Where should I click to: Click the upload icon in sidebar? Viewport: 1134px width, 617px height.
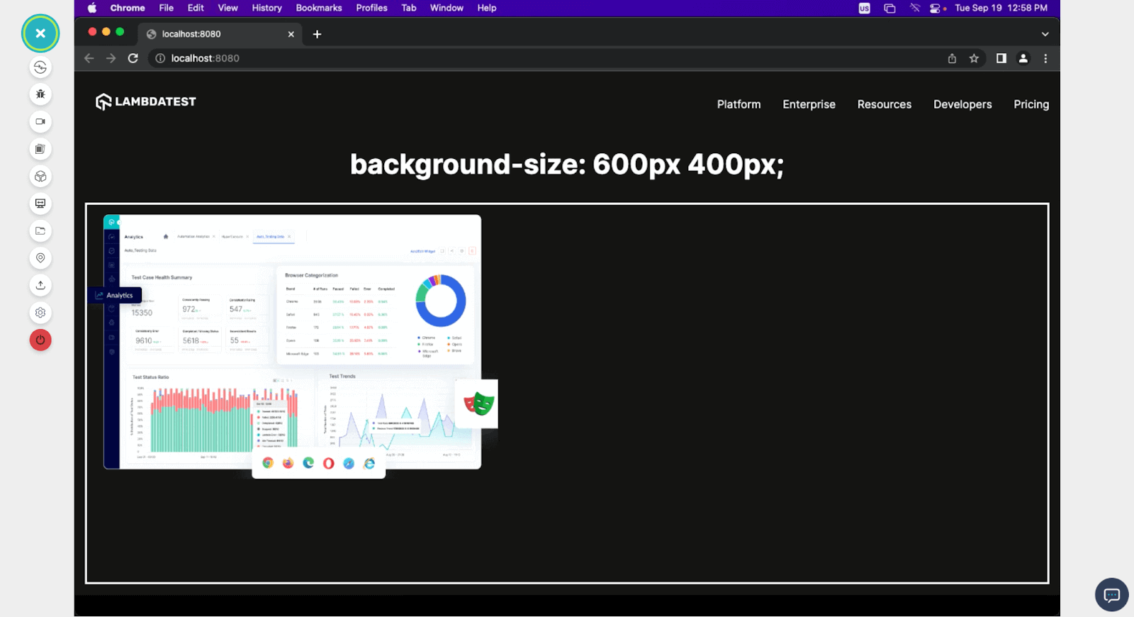(40, 285)
